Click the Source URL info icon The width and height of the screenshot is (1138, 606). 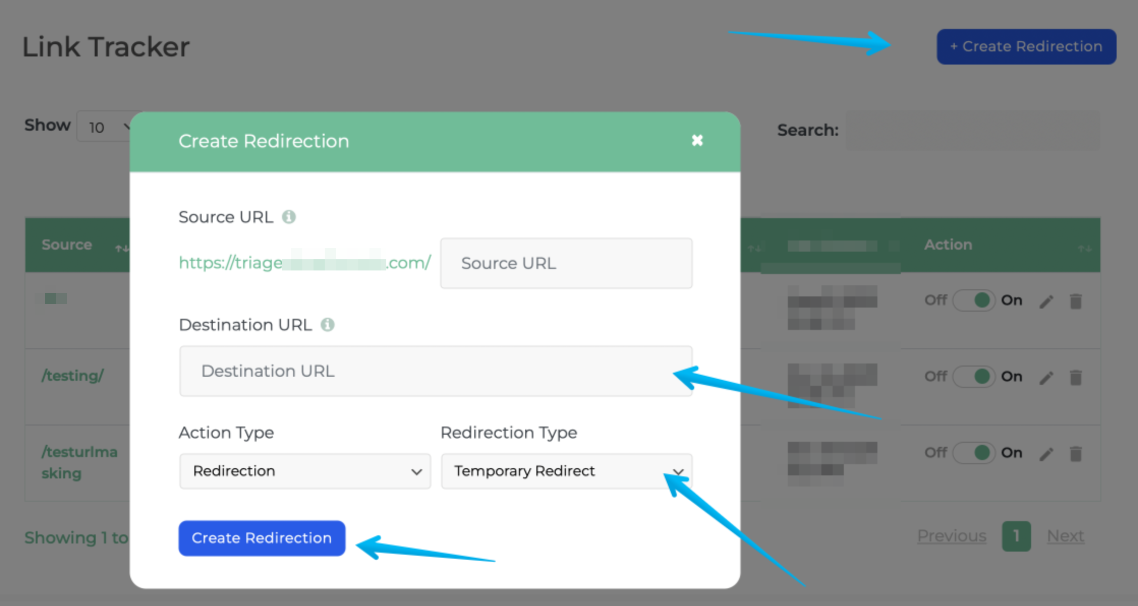point(289,217)
